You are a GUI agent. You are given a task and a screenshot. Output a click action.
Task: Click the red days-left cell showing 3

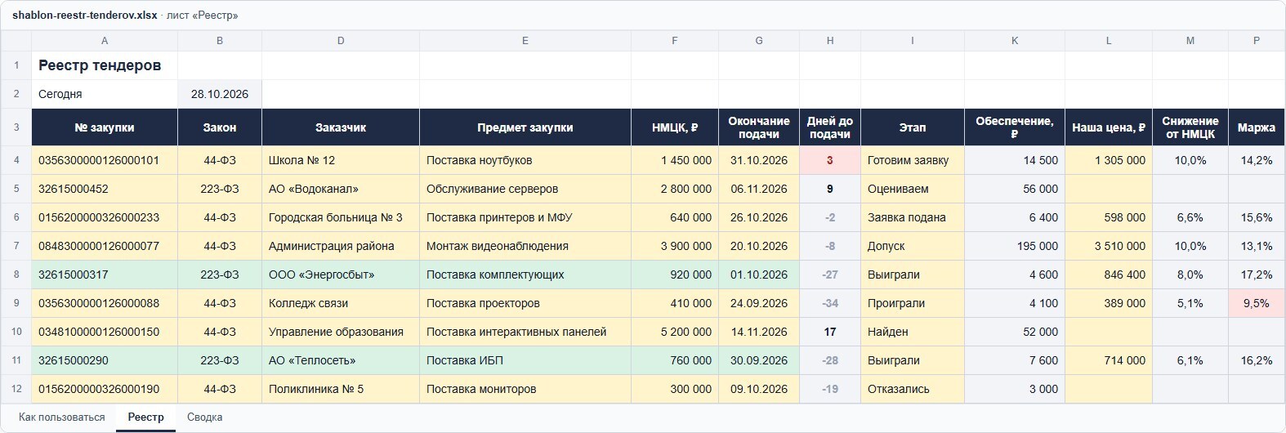point(830,160)
